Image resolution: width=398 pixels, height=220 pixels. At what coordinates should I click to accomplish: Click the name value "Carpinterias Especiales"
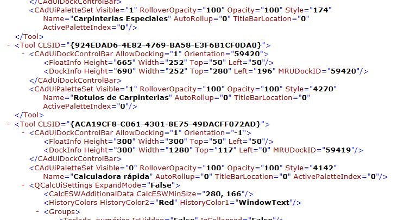pyautogui.click(x=121, y=19)
